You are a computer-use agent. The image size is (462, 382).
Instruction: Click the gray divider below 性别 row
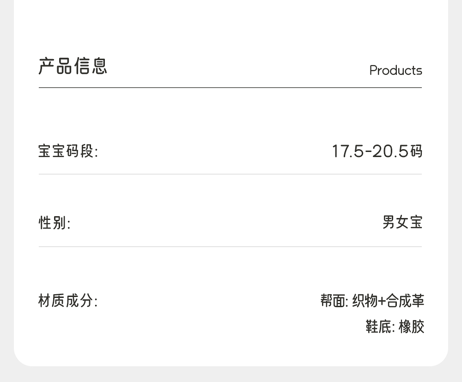[x=230, y=247]
